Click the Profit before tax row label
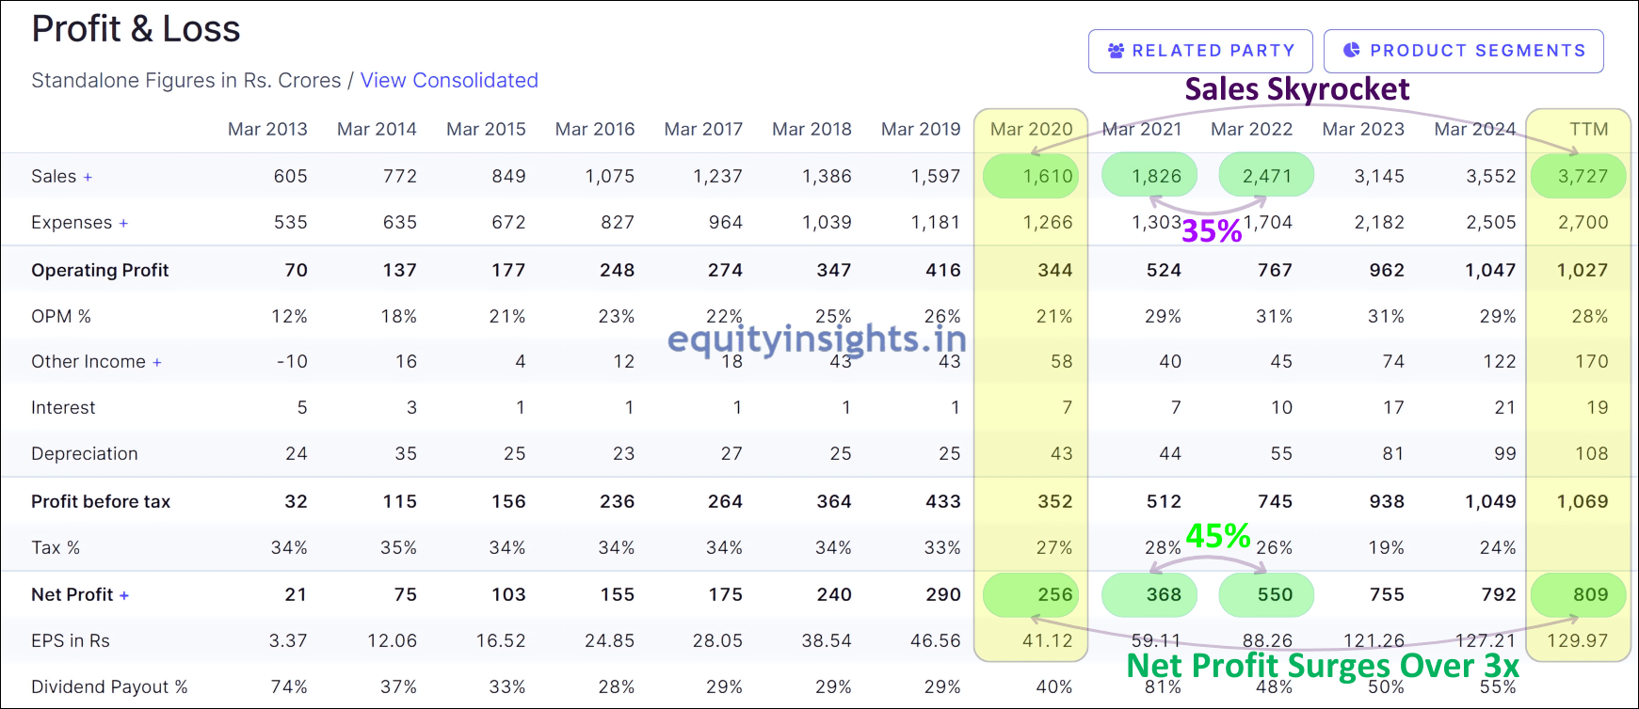 tap(101, 502)
